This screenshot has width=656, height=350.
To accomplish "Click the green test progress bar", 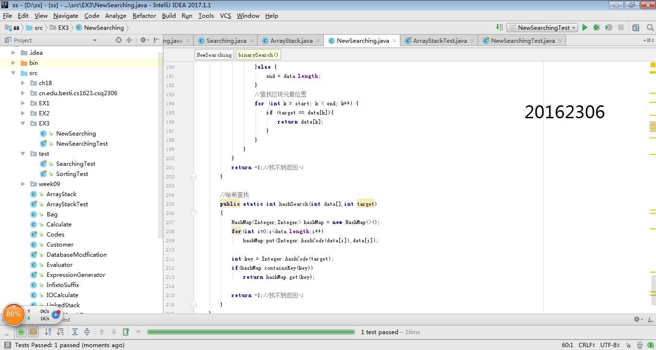I will coord(251,332).
